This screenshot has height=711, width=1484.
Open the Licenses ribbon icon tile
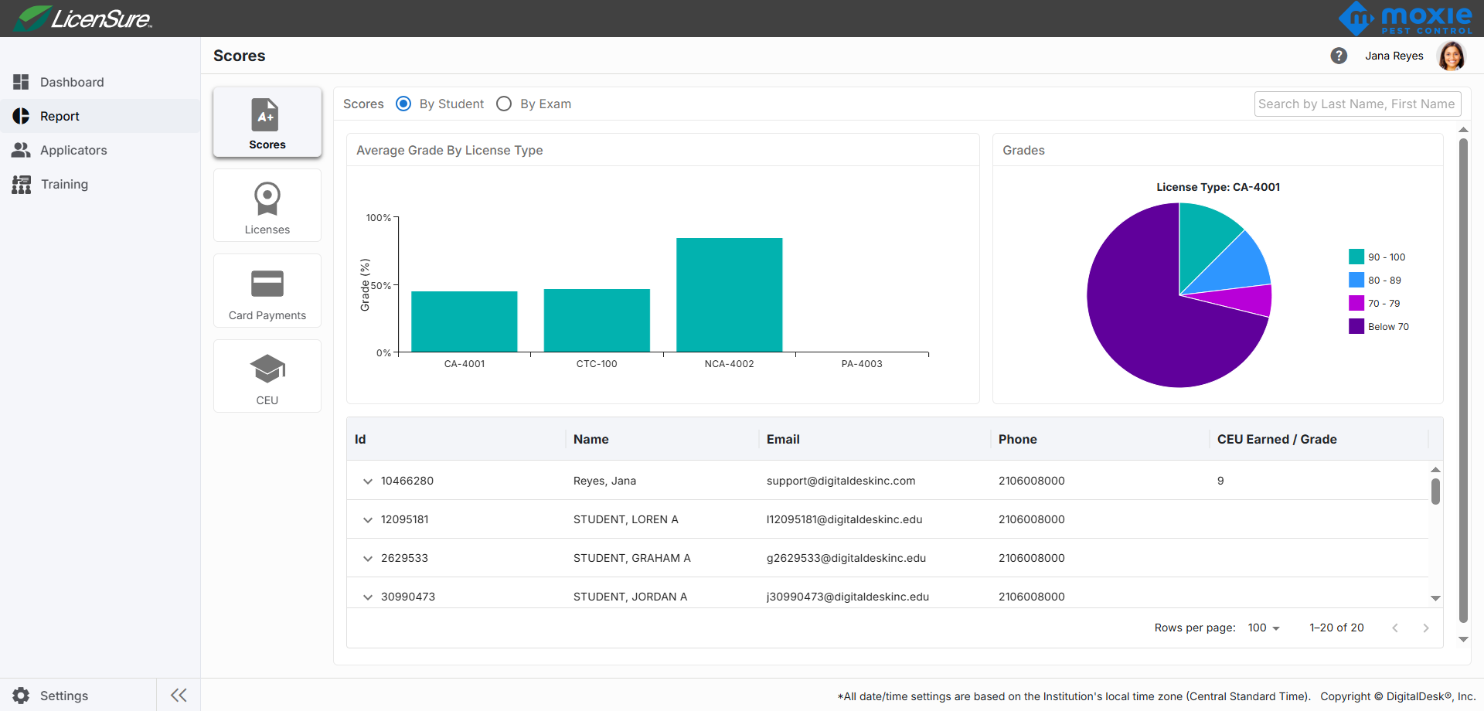267,206
